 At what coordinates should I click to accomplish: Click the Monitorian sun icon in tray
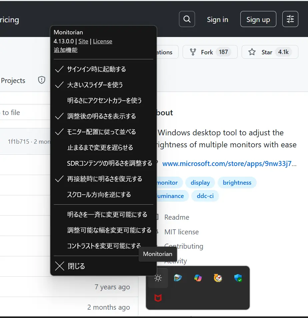[x=158, y=278]
